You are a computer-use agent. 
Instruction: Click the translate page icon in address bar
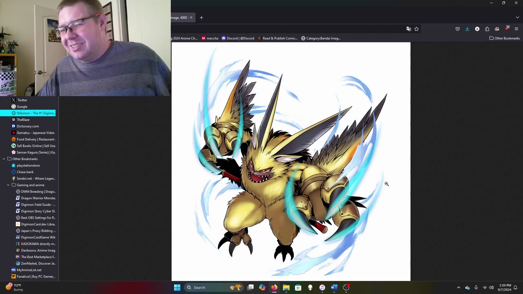point(409,29)
